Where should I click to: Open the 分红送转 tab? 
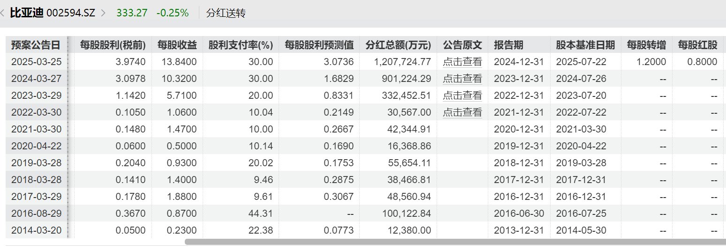click(x=226, y=13)
